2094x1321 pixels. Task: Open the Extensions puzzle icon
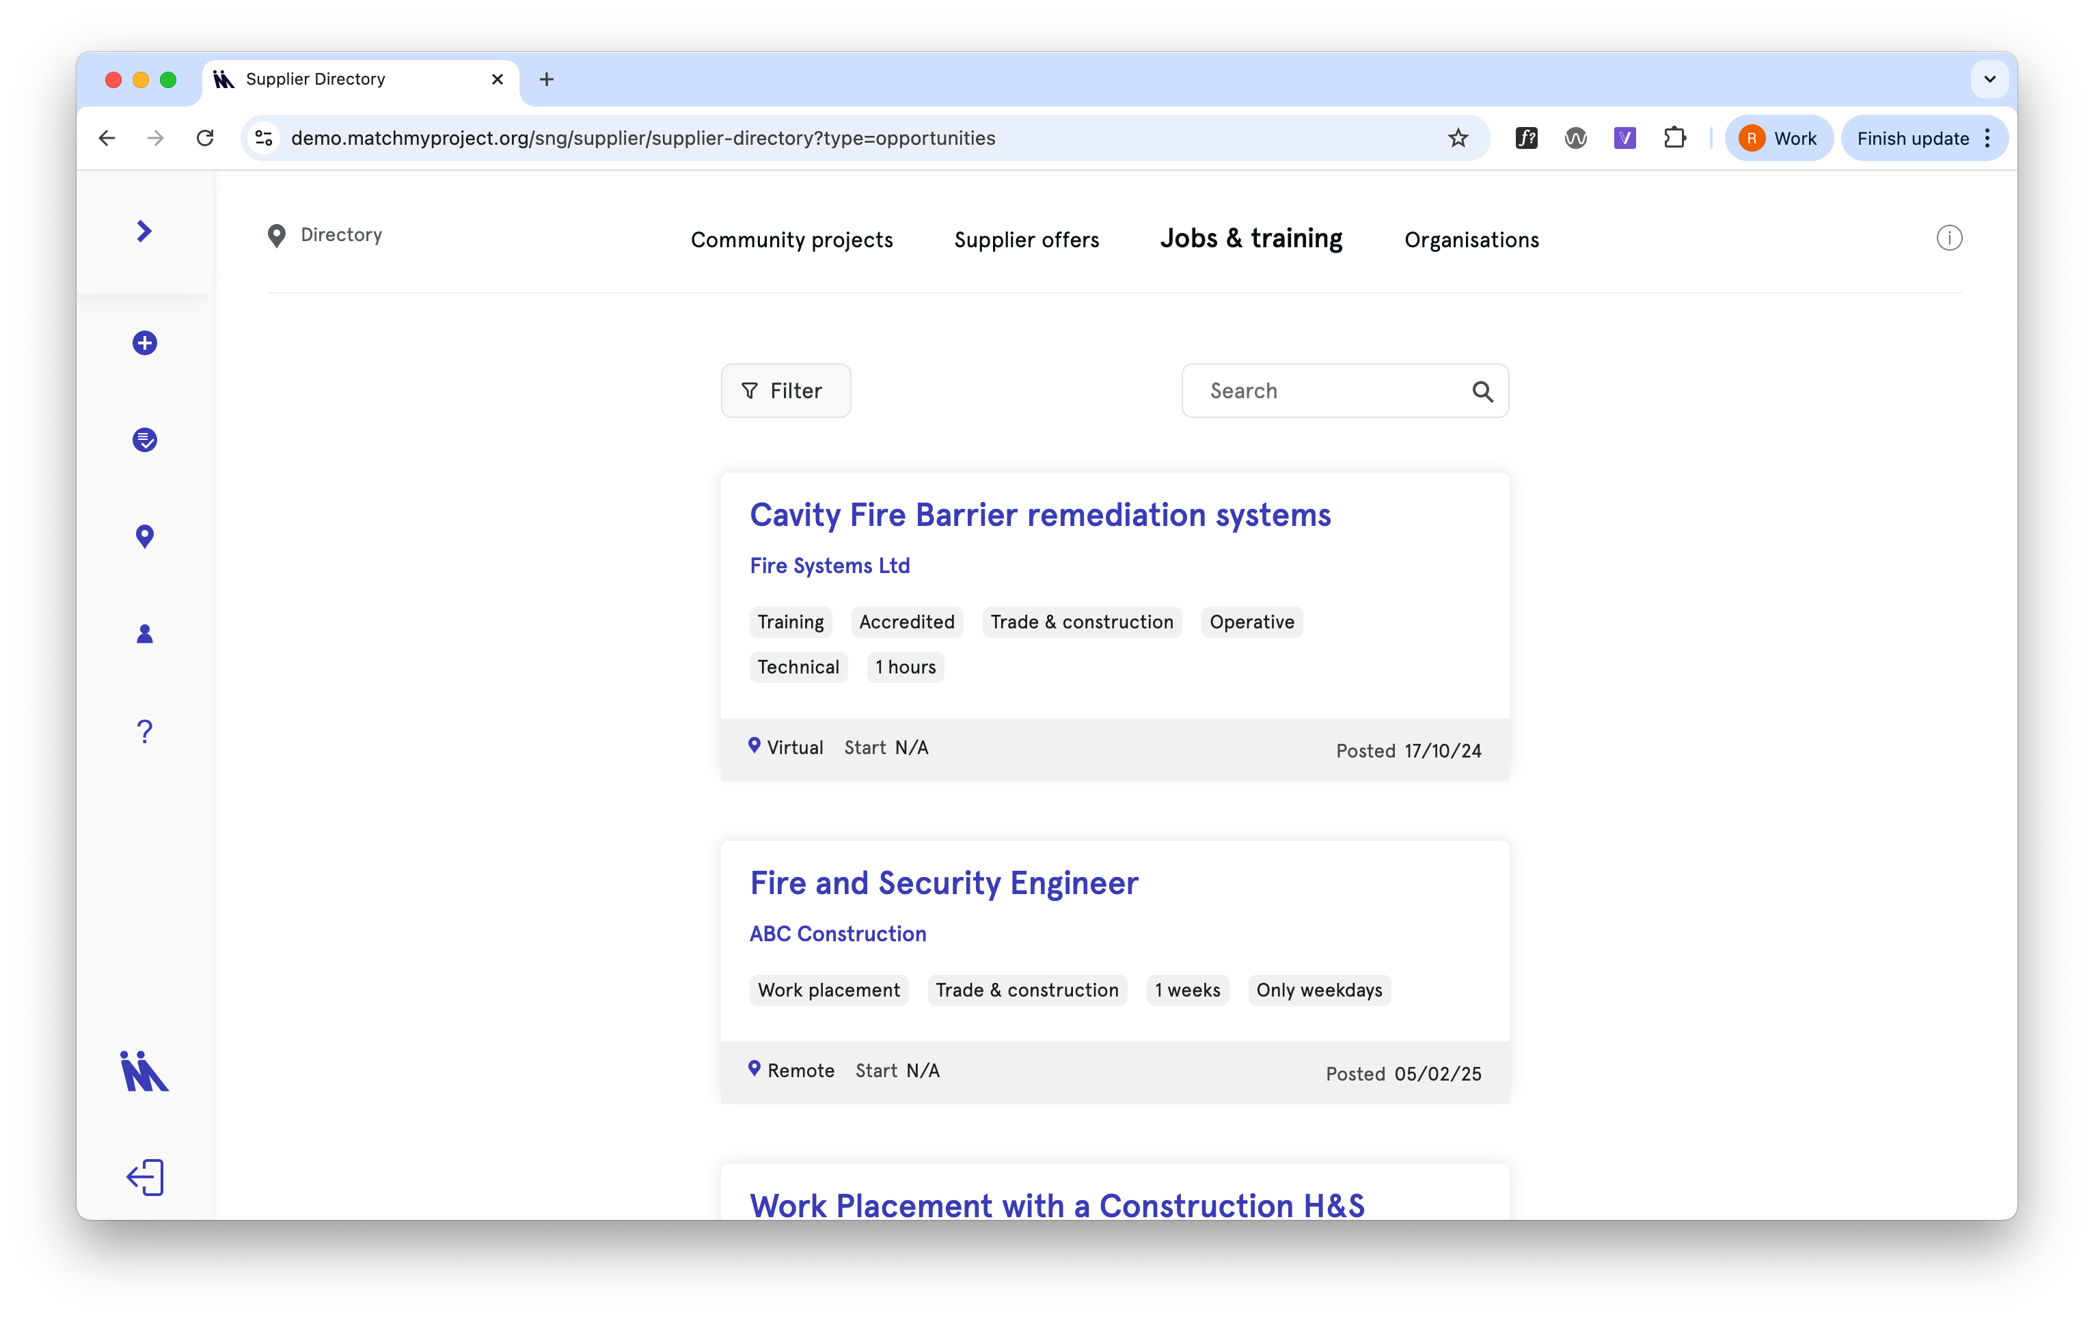coord(1674,138)
